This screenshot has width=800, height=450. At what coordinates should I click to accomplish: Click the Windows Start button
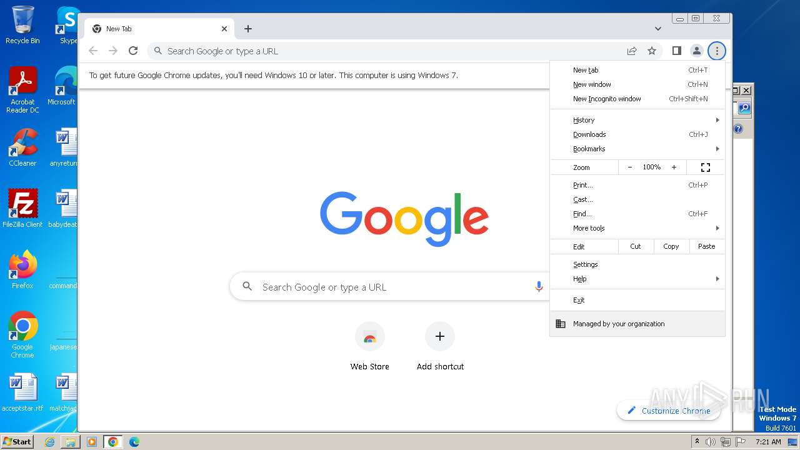point(17,441)
